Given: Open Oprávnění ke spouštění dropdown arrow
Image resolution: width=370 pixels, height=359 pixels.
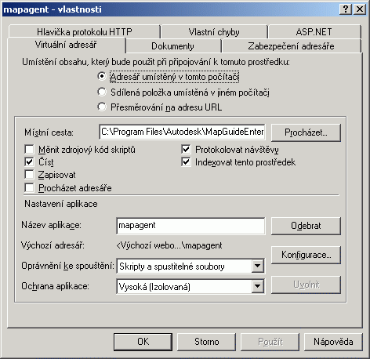Looking at the screenshot, I should pyautogui.click(x=257, y=266).
